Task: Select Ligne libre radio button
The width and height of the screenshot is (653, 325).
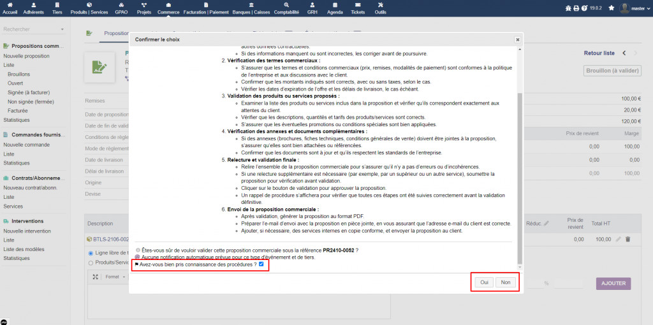Action: 91,253
